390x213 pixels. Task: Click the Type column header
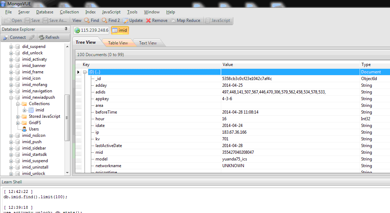point(375,65)
